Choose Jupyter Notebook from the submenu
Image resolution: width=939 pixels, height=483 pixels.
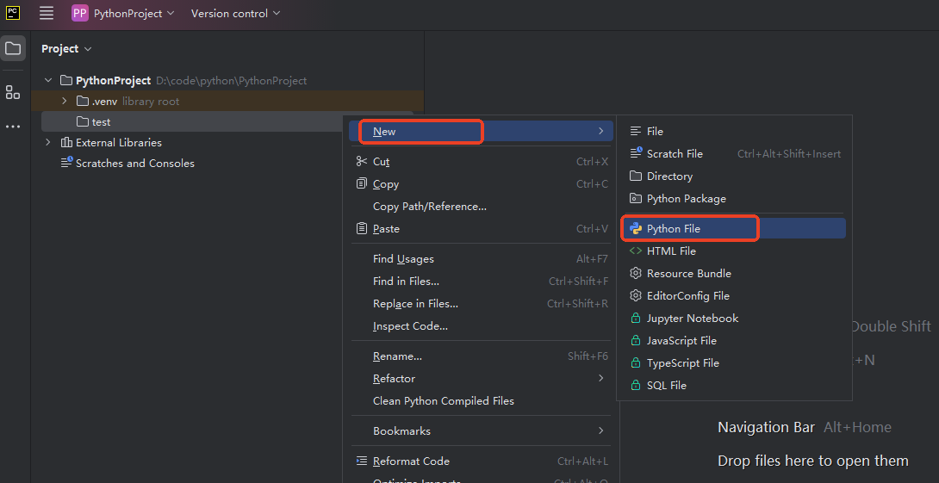(693, 319)
